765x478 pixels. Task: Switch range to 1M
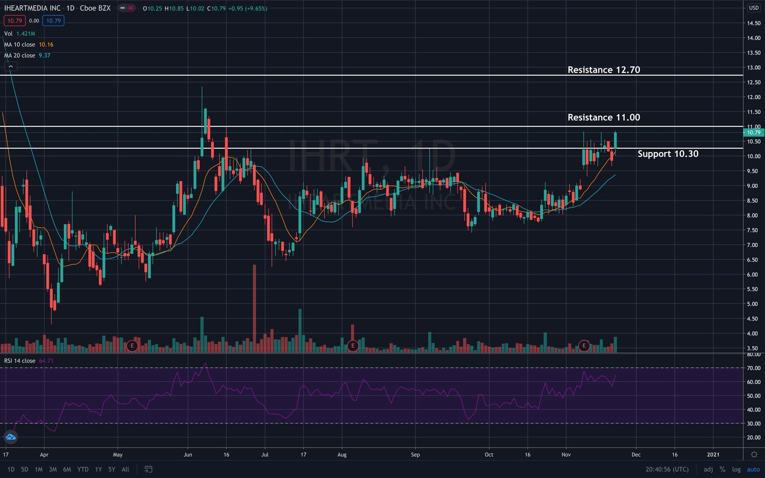click(39, 469)
